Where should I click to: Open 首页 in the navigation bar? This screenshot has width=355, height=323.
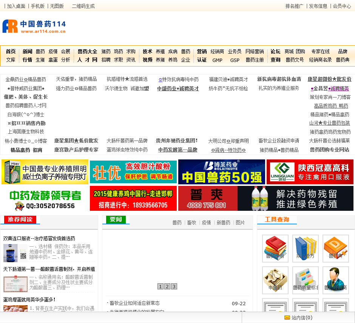point(11,51)
